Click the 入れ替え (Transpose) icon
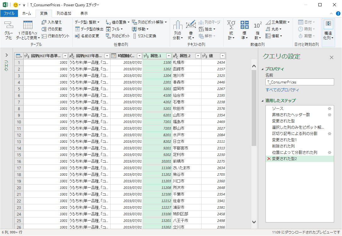Image resolution: width=342 pixels, height=236 pixels. [x=44, y=22]
